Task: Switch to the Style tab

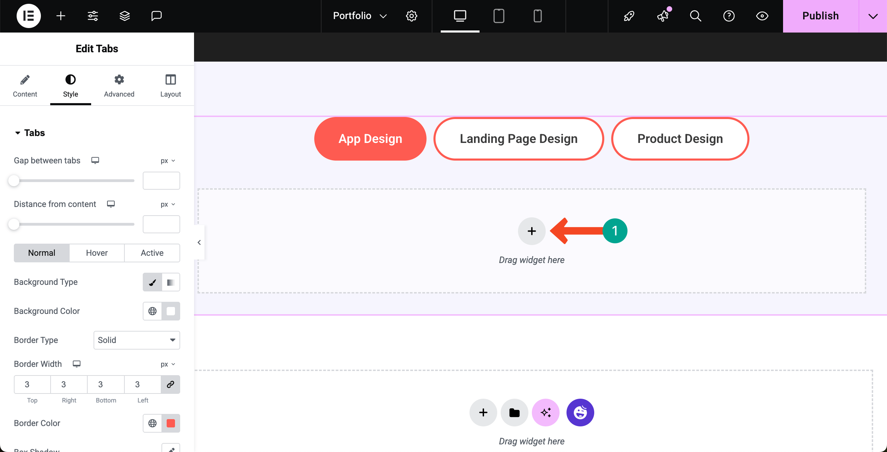Action: click(x=70, y=86)
